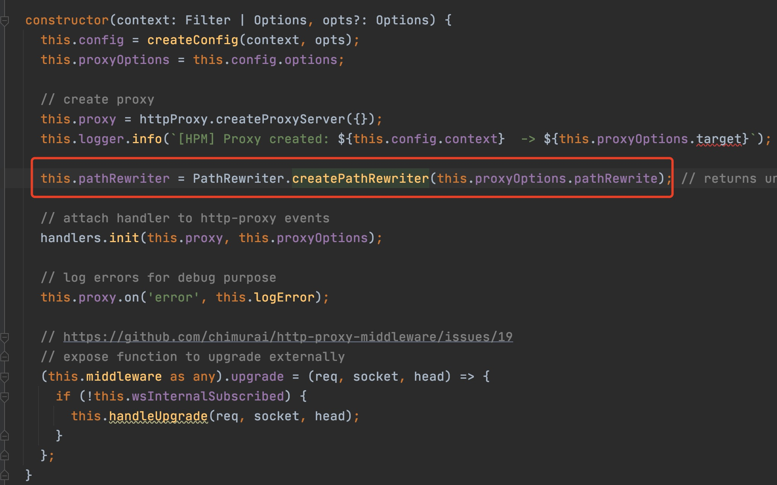Image resolution: width=777 pixels, height=485 pixels.
Task: Click the 'pathRewrite' option argument
Action: pos(616,179)
